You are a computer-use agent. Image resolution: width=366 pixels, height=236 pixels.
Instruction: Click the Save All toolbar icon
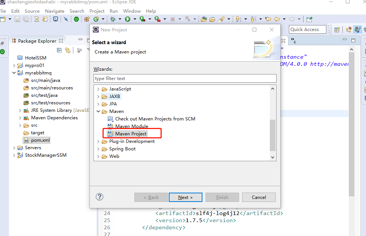pyautogui.click(x=26, y=19)
